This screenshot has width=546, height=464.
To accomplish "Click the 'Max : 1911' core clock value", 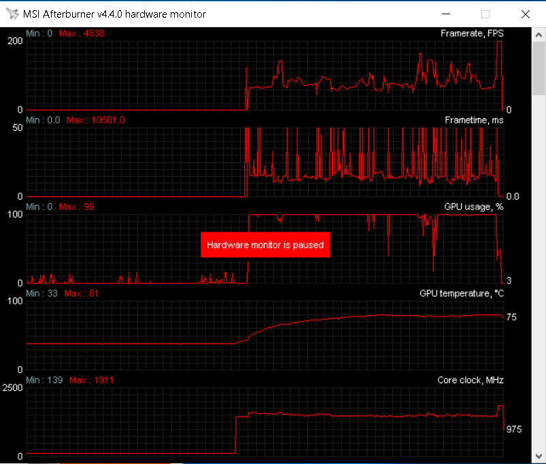I will coord(91,380).
